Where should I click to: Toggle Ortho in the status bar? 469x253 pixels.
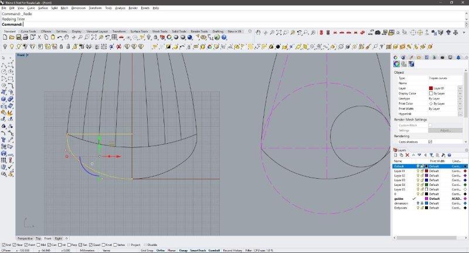160,250
